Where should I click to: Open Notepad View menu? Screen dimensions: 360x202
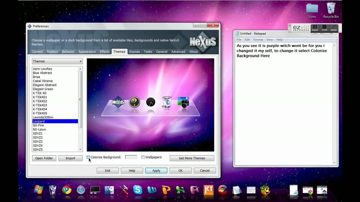270,40
